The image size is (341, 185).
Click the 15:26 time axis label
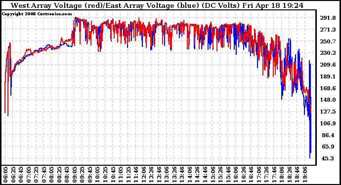tap(220, 175)
